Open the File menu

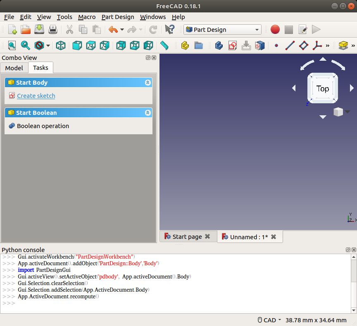coord(9,17)
